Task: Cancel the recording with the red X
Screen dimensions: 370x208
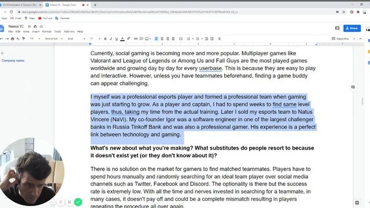Action: pos(60,202)
